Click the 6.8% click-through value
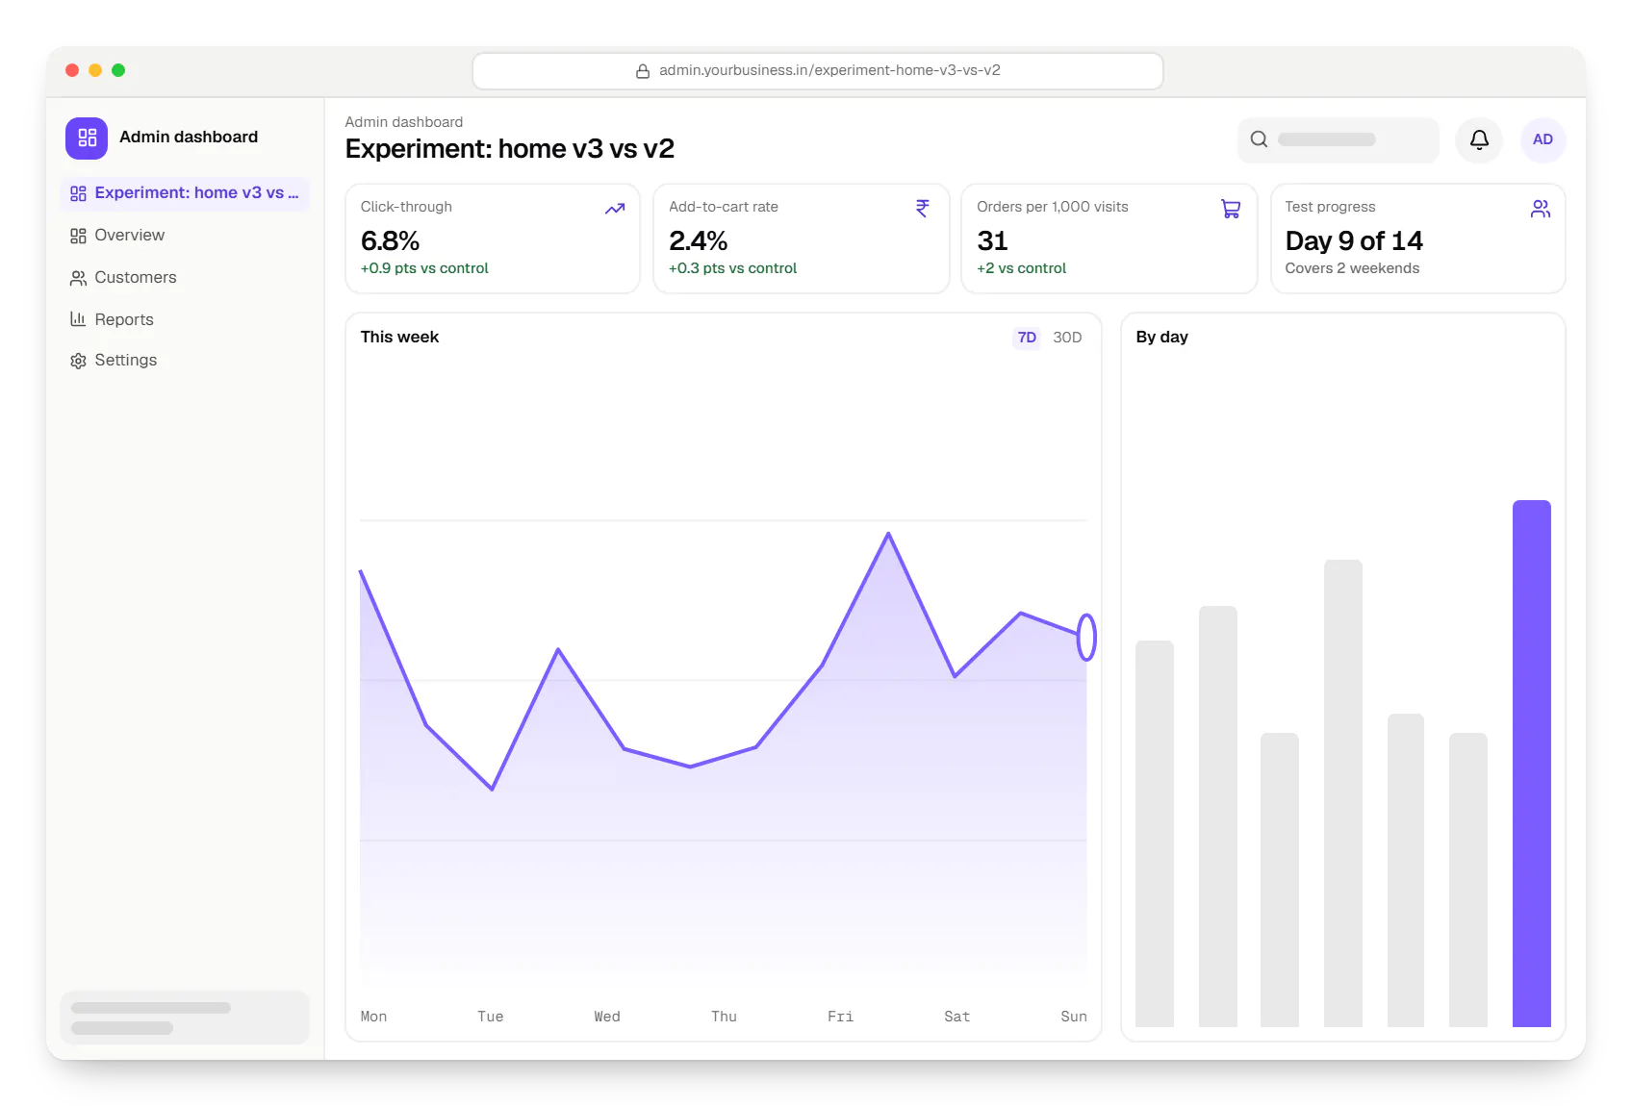 (x=390, y=240)
